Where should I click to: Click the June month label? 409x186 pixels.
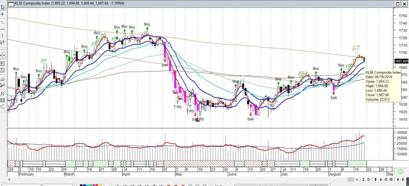tap(232, 174)
